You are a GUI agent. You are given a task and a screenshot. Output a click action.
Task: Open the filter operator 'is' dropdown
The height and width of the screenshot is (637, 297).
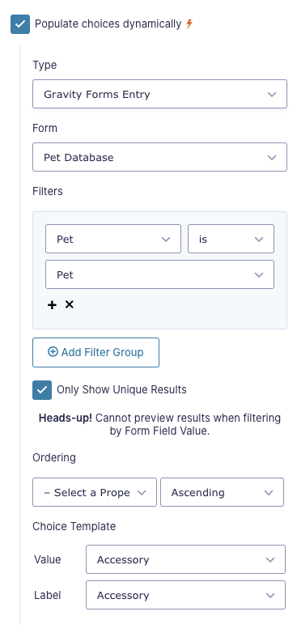[231, 239]
